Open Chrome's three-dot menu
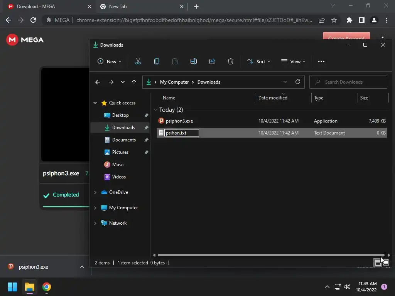Image resolution: width=395 pixels, height=296 pixels. (x=387, y=20)
